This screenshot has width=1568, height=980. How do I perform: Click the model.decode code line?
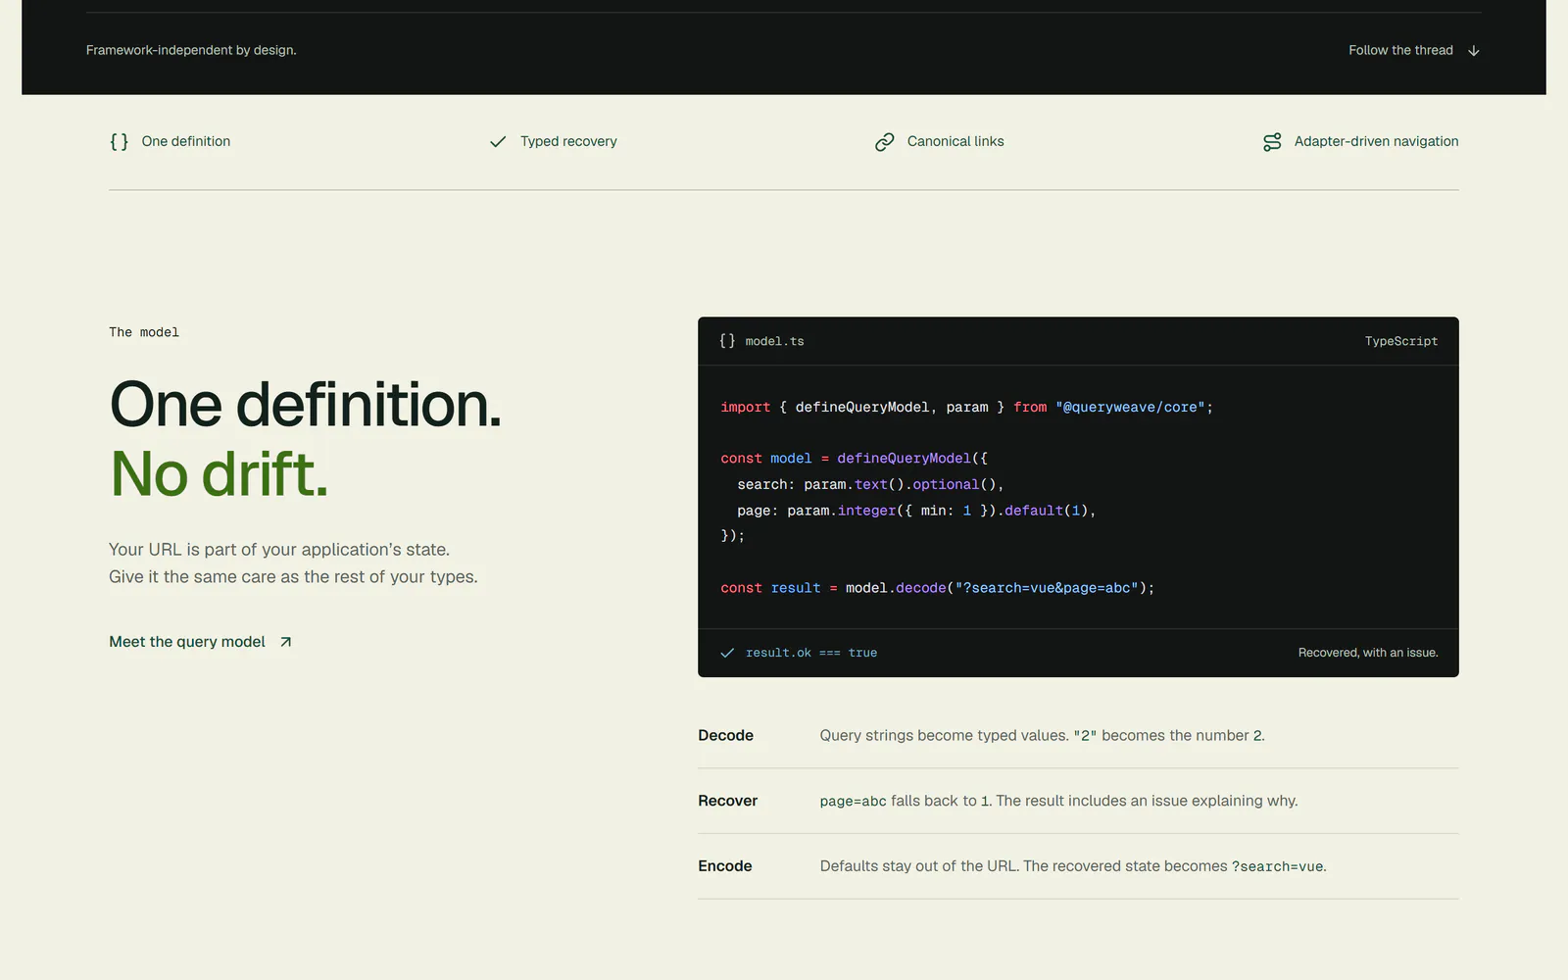[938, 588]
